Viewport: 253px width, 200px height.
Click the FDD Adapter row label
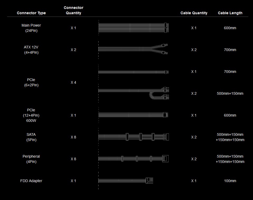[31, 181]
